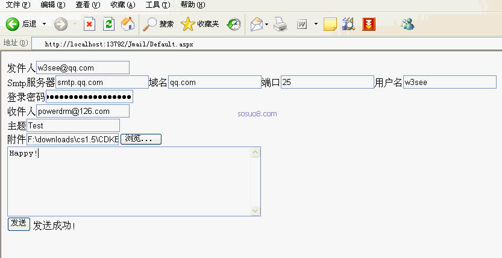502x258 pixels.
Task: Open the Search (搜索) toolbar button
Action: click(x=158, y=24)
